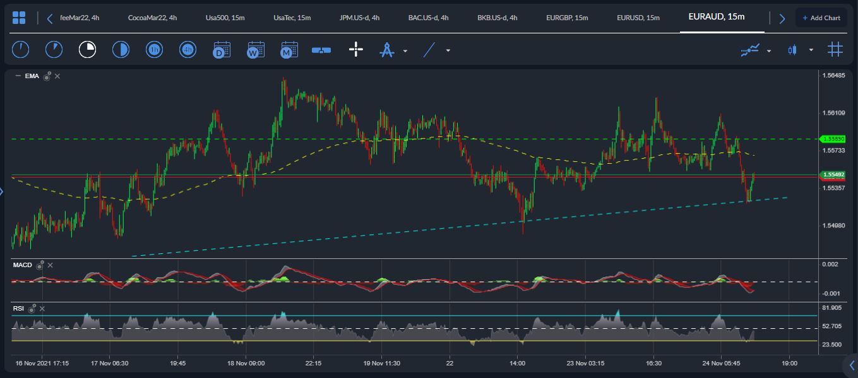The image size is (858, 378).
Task: Open MACD indicator settings gear
Action: click(x=40, y=265)
